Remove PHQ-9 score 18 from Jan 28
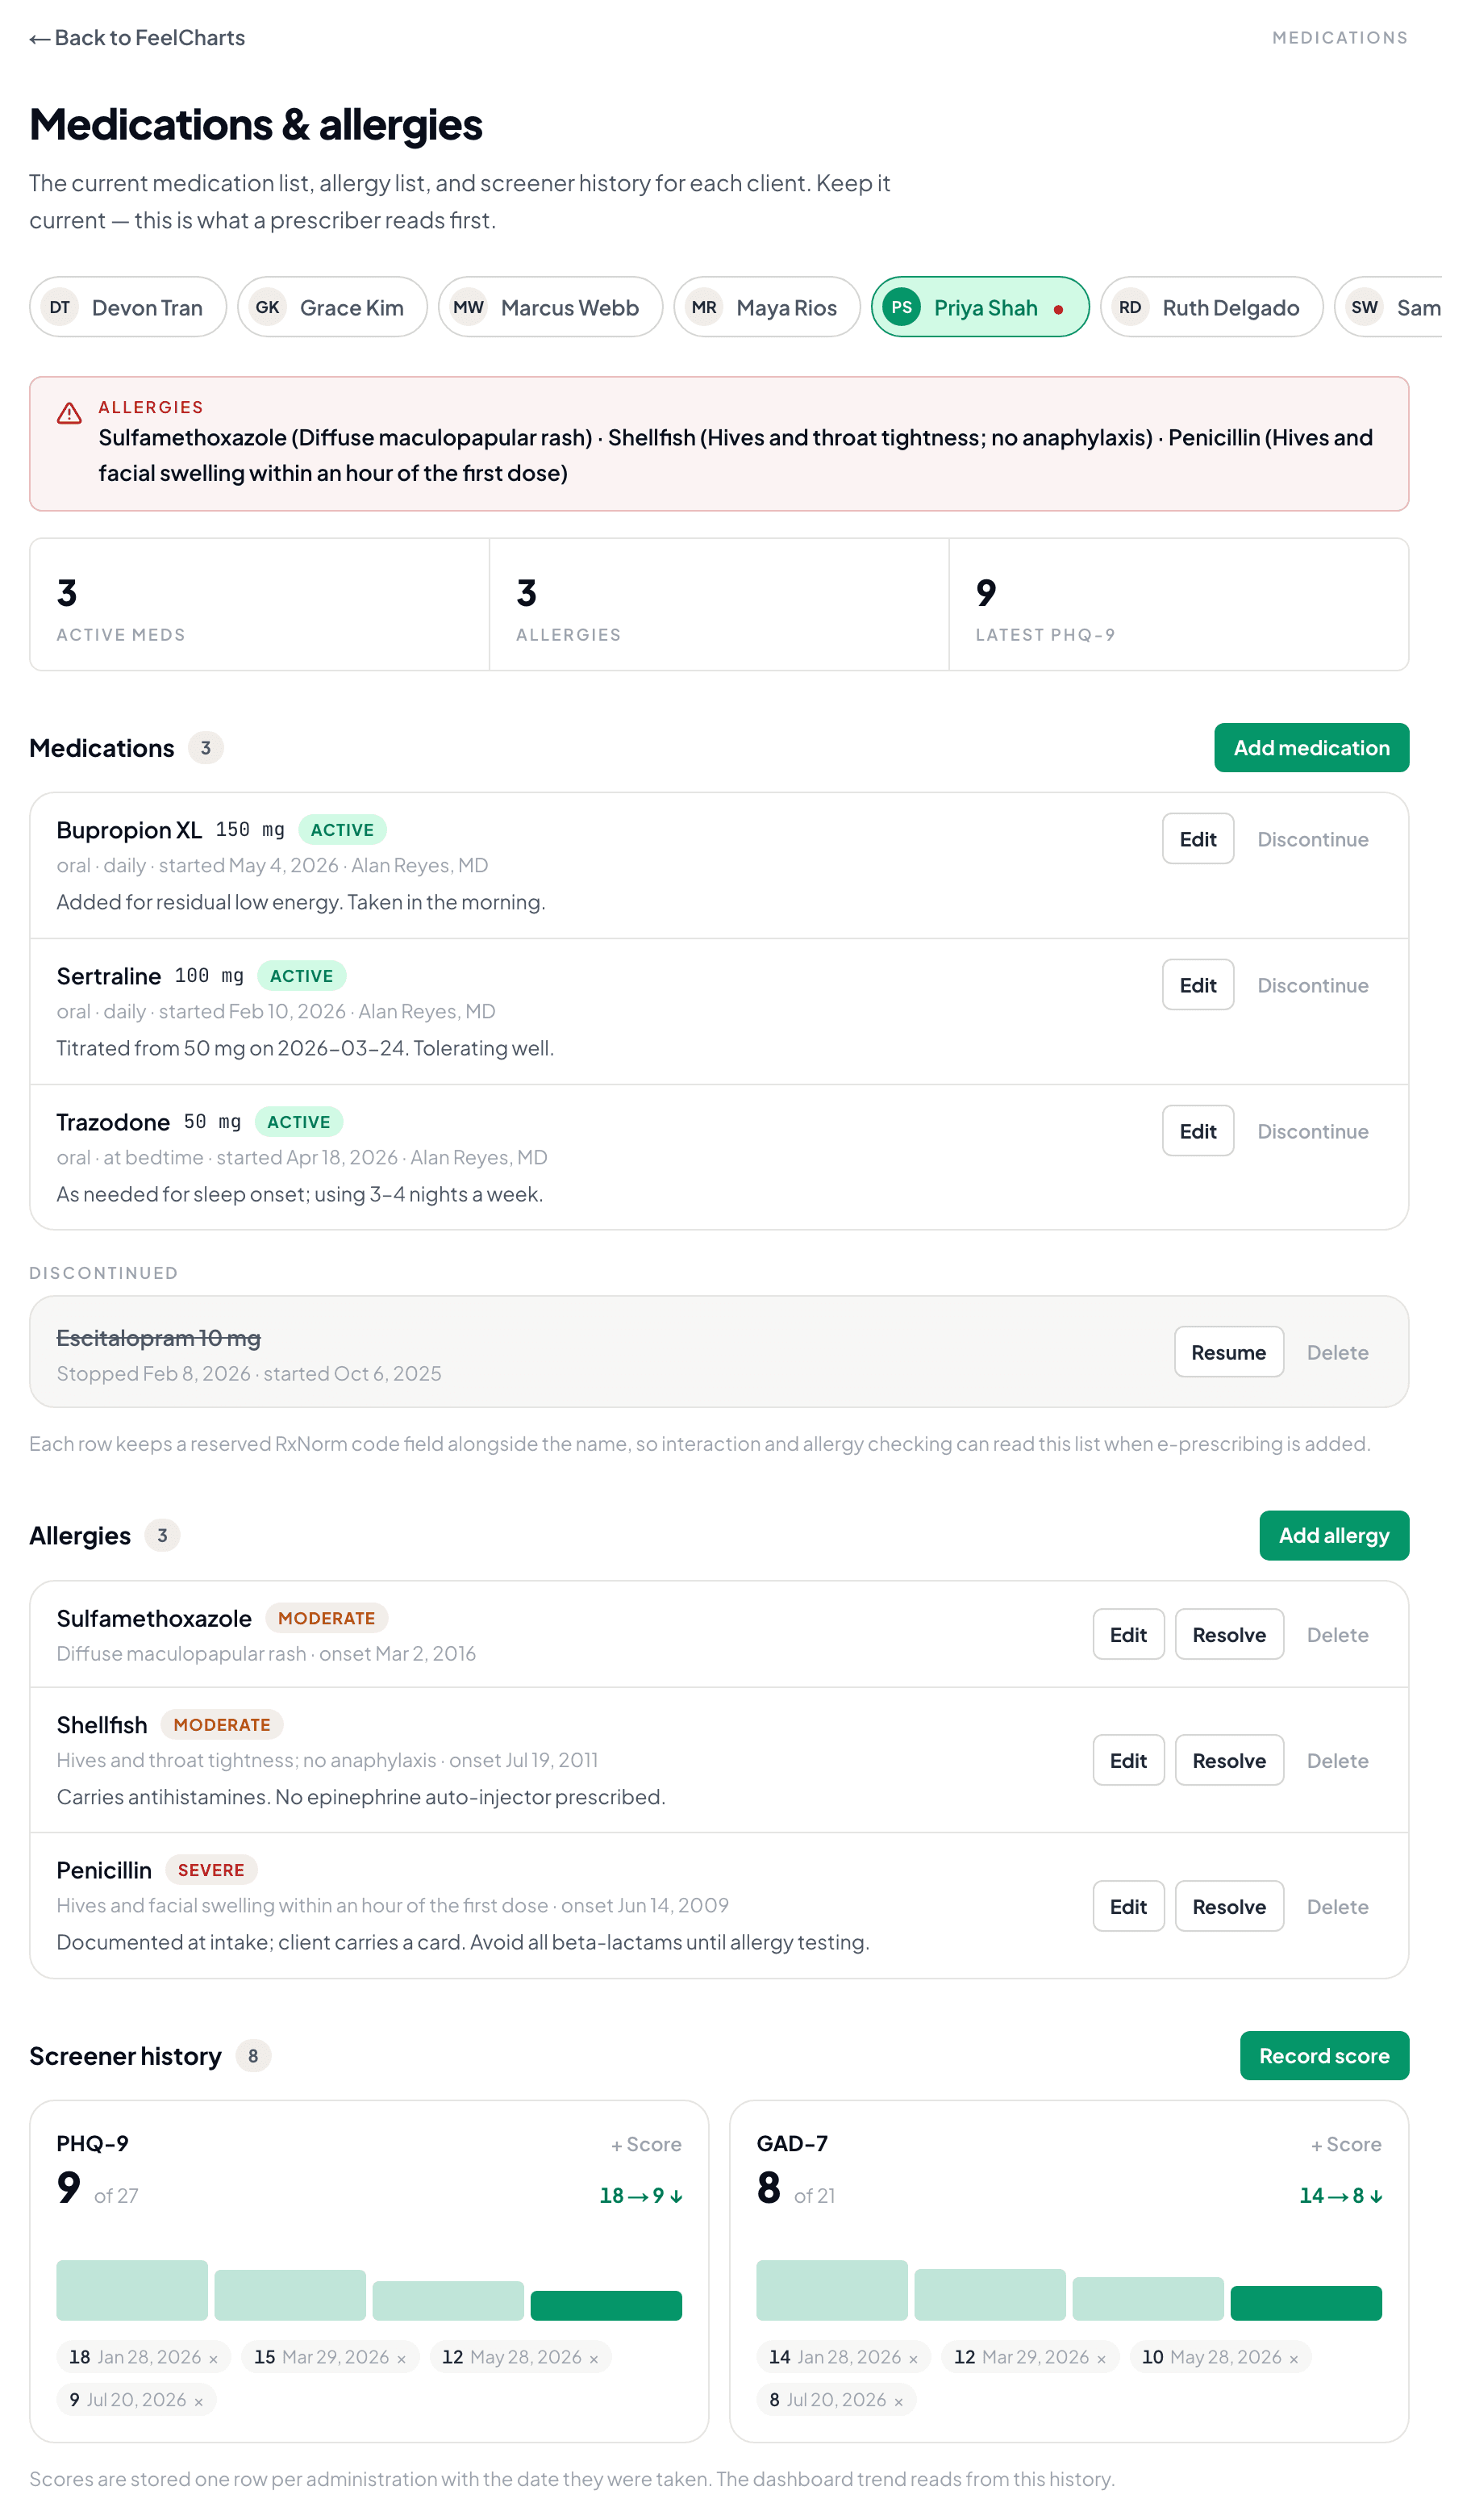The image size is (1471, 2520). tap(213, 2359)
